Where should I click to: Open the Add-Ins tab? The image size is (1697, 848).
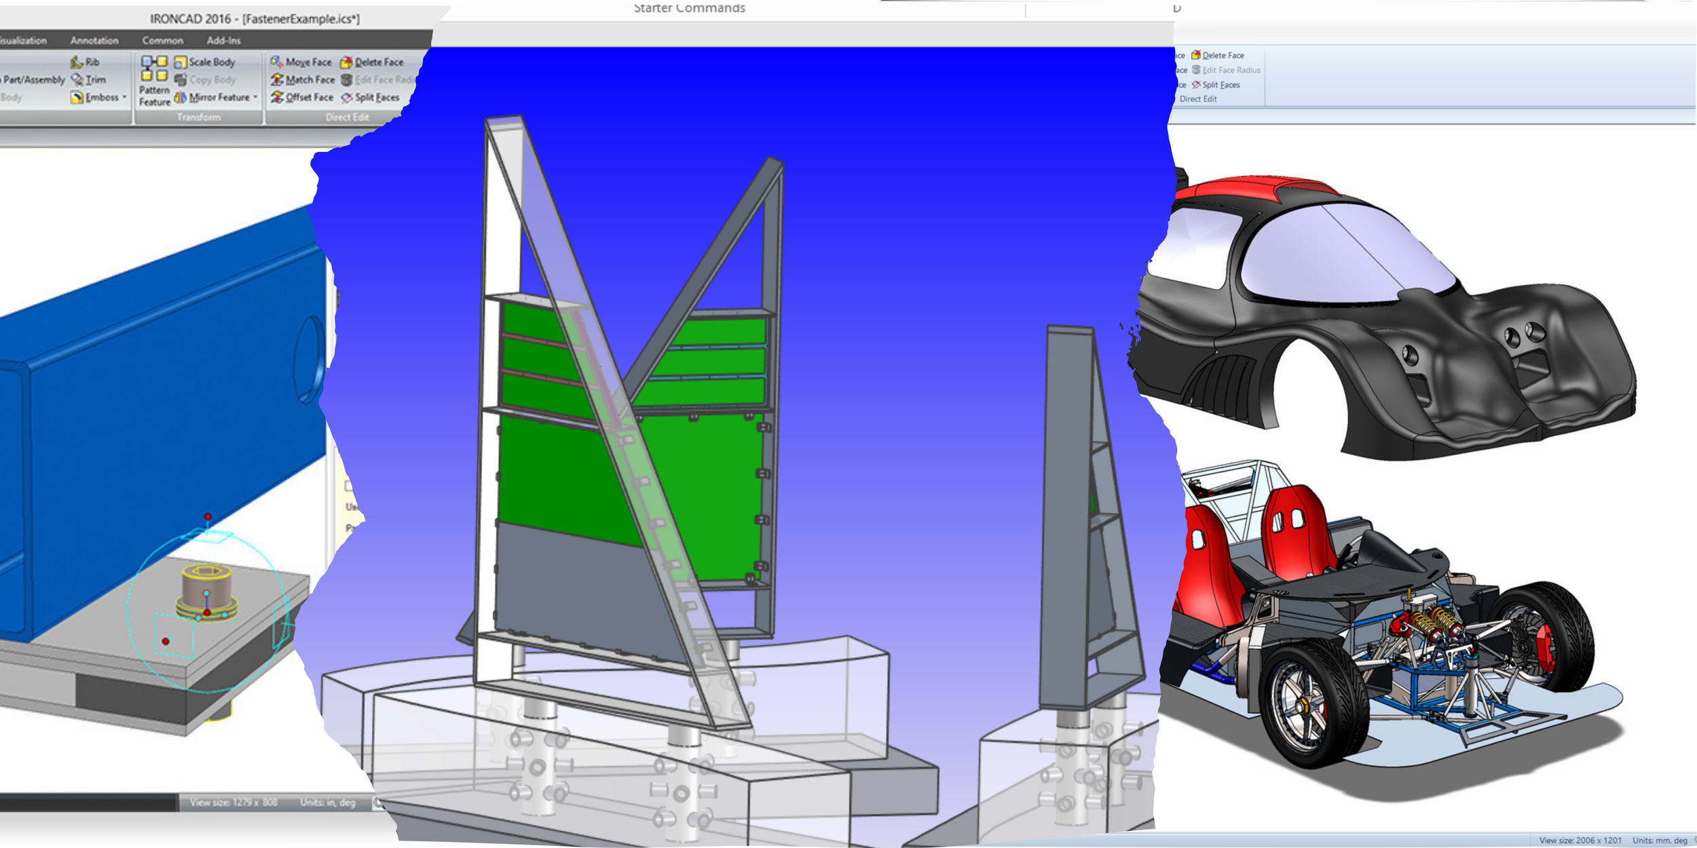pos(223,41)
